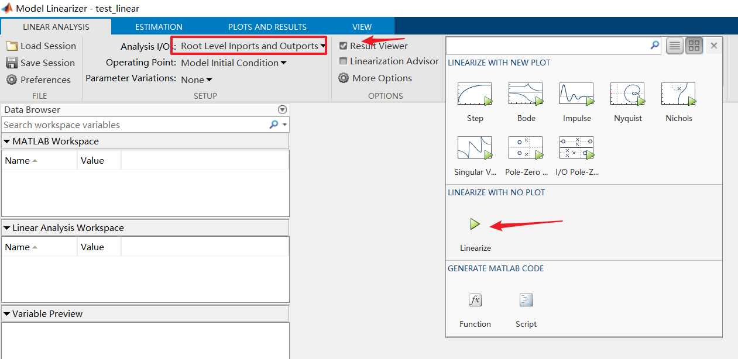
Task: Open Preferences gear icon
Action: click(12, 80)
